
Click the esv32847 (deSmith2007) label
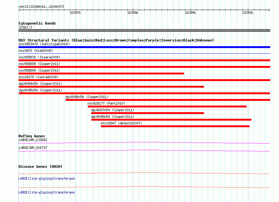point(121,123)
